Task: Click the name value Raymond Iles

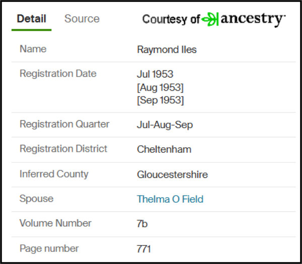Action: (167, 50)
